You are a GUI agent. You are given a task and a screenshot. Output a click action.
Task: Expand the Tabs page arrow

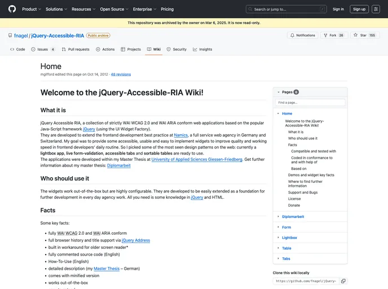point(278,259)
